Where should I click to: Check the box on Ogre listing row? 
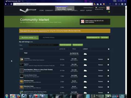(x=108, y=65)
